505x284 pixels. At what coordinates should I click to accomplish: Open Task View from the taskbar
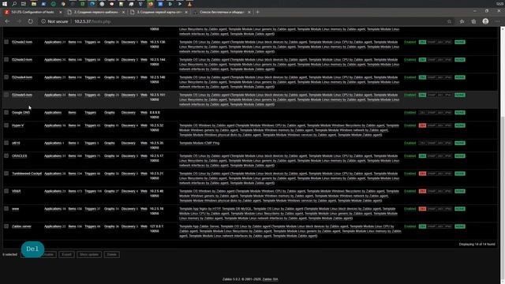(24, 4)
